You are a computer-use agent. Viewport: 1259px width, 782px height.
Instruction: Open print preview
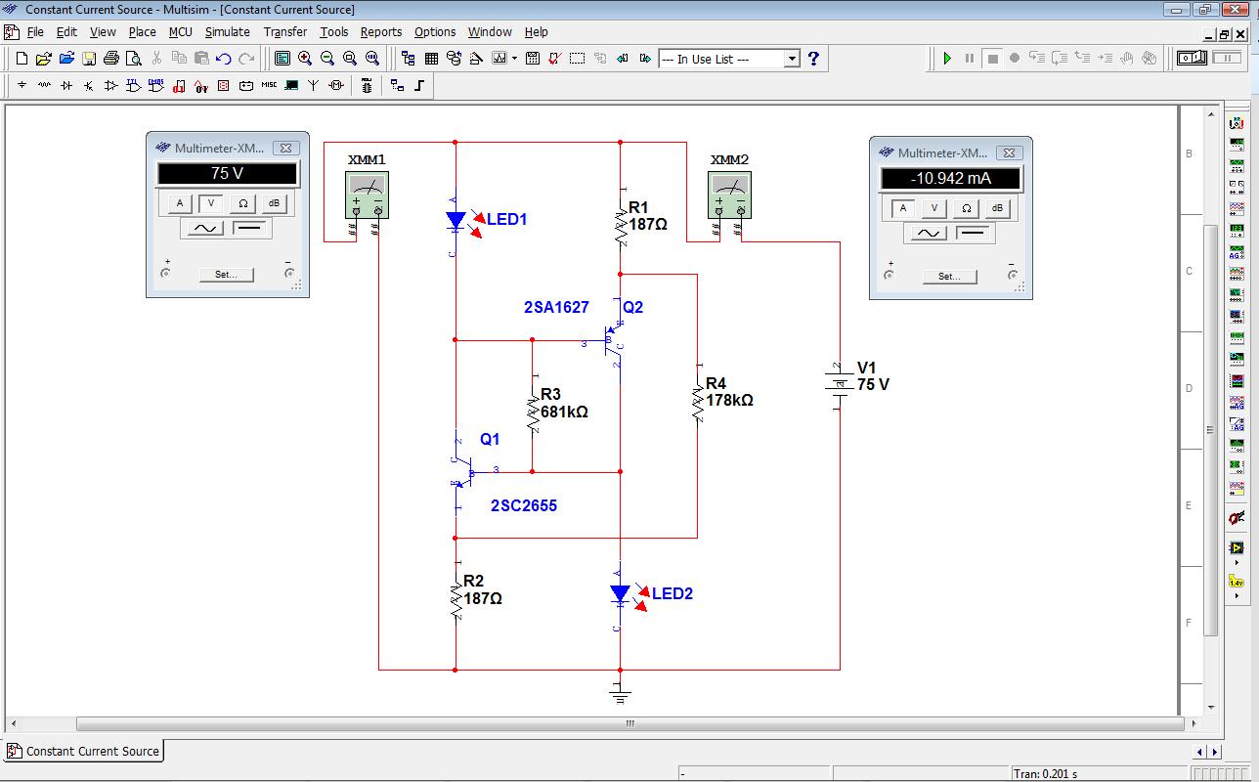pyautogui.click(x=134, y=59)
